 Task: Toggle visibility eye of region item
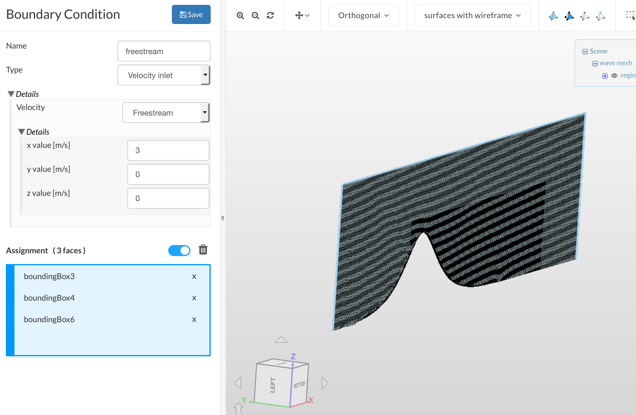coord(614,76)
